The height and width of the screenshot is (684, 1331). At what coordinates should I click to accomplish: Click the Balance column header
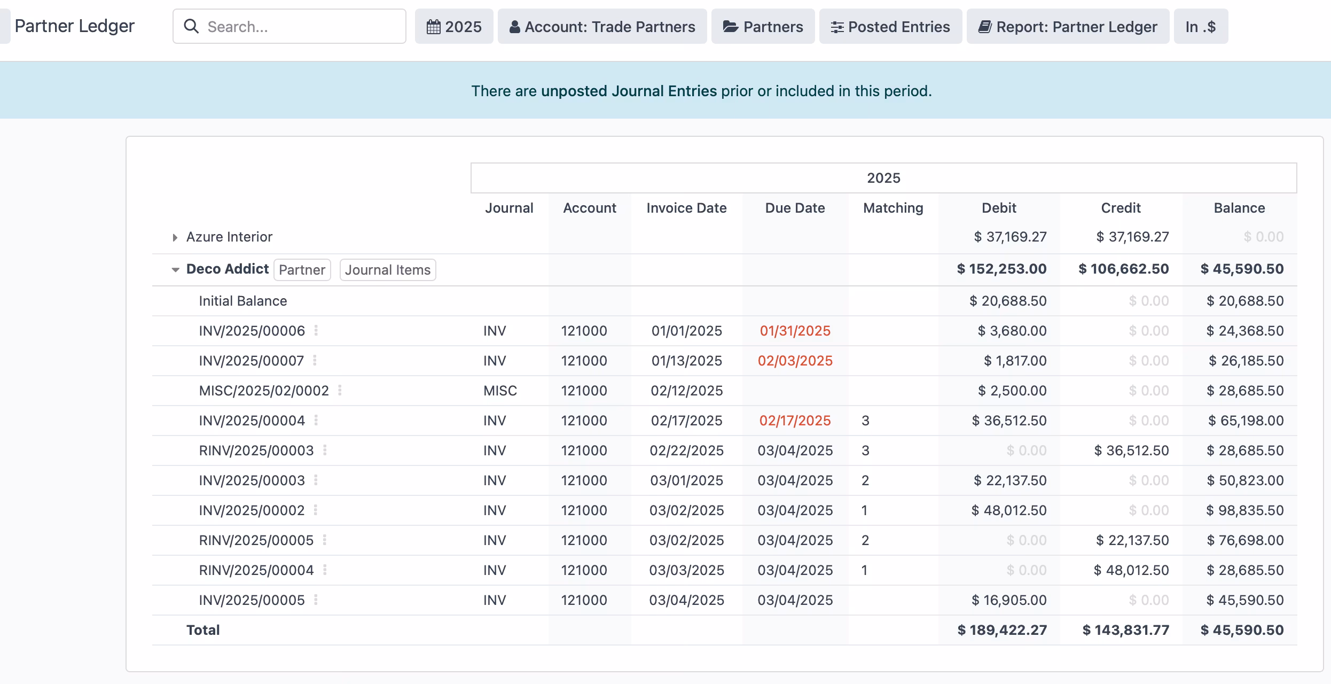click(x=1239, y=208)
